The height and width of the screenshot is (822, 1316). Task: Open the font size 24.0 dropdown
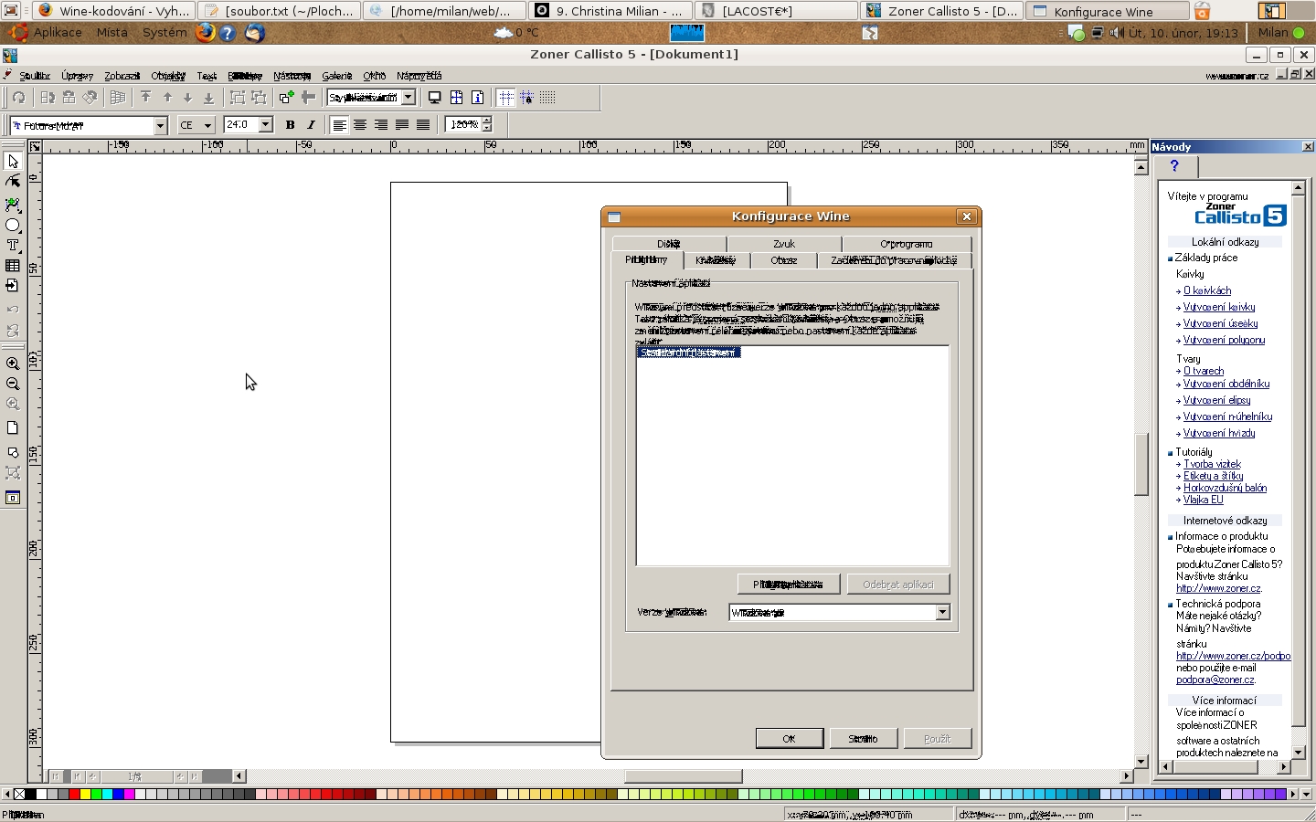tap(266, 124)
